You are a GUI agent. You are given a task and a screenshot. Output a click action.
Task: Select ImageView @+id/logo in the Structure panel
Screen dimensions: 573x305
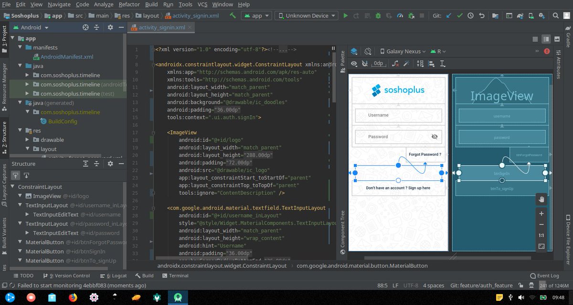[47, 196]
